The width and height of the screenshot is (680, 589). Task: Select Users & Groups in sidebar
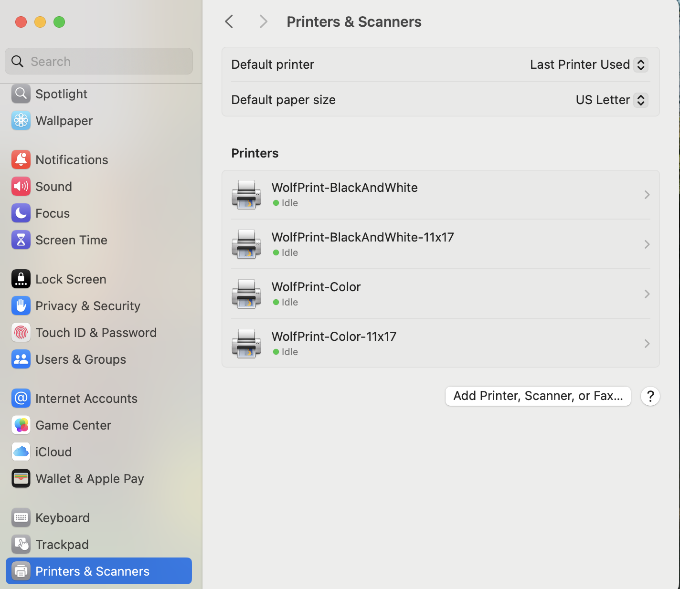(x=81, y=359)
